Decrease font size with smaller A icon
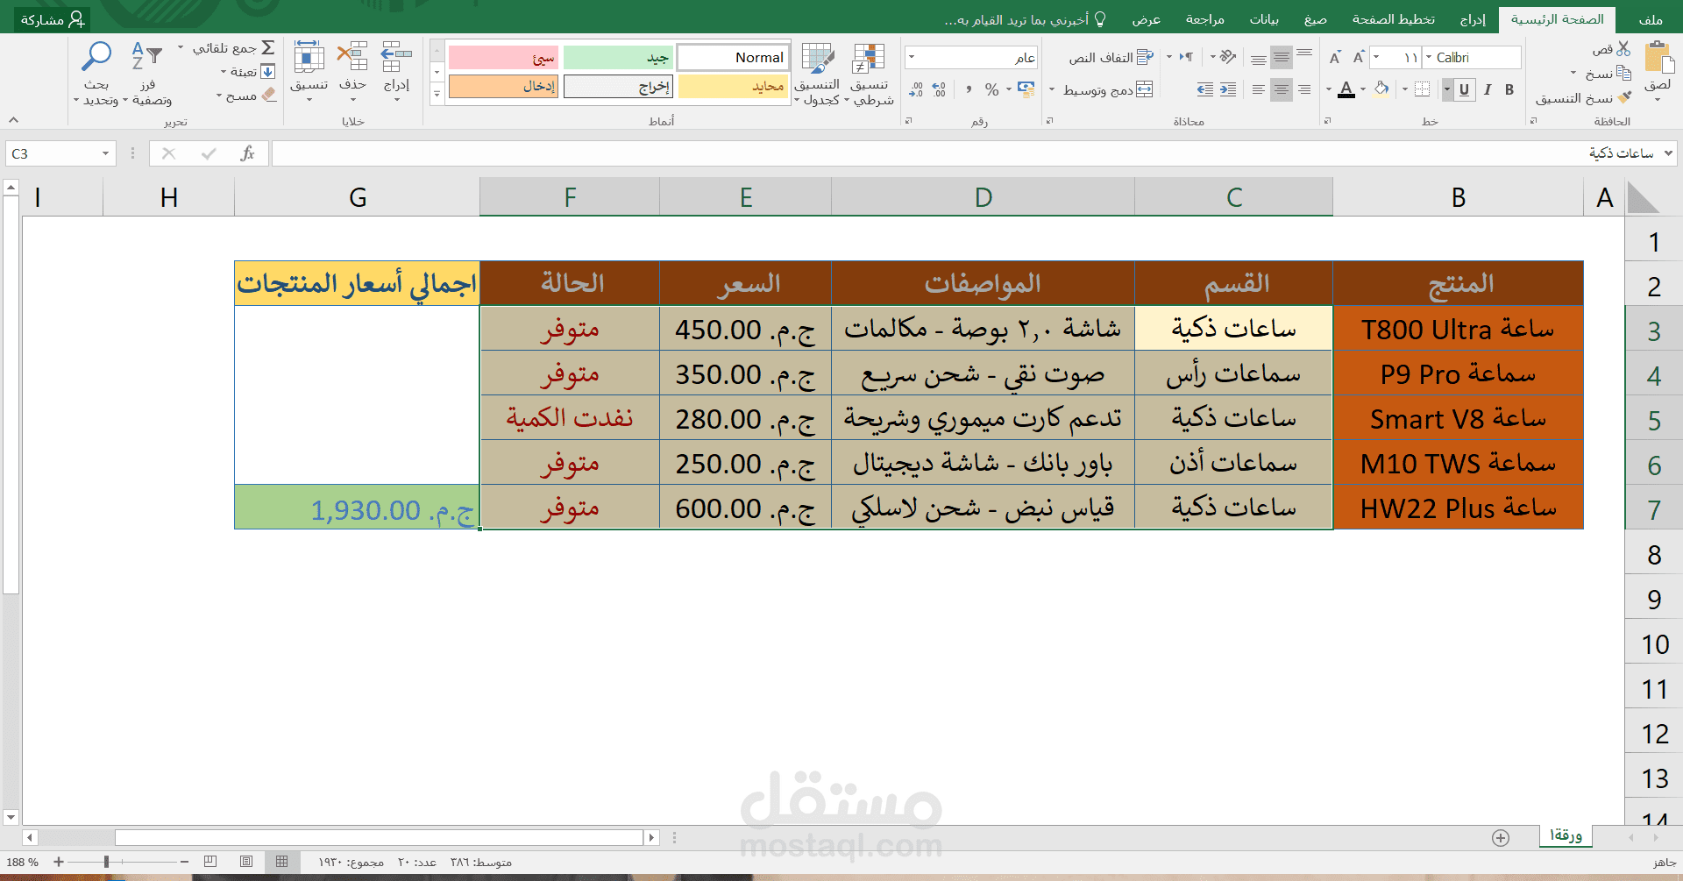Image resolution: width=1683 pixels, height=881 pixels. 1335,58
